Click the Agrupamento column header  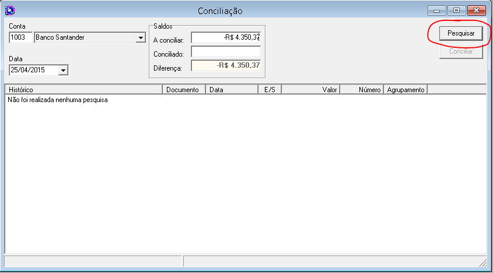tap(405, 90)
